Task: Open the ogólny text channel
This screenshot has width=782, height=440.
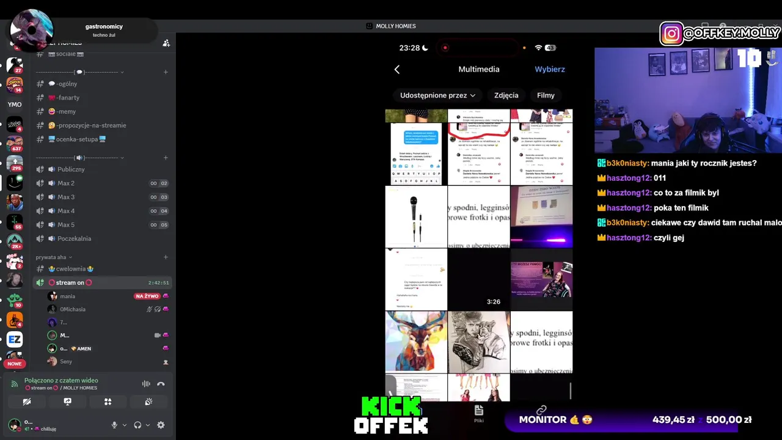Action: click(x=101, y=84)
